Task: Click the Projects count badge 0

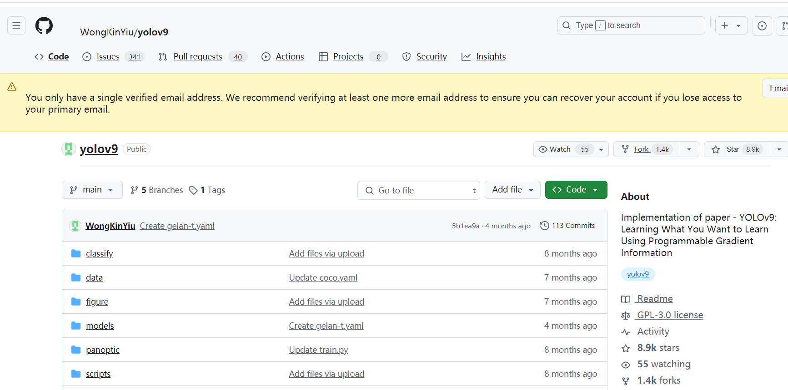Action: [x=378, y=57]
